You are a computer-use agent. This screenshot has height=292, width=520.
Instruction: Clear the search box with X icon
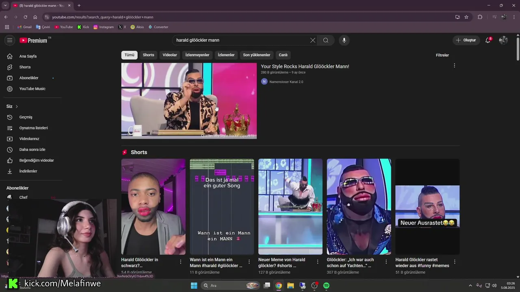(x=313, y=40)
